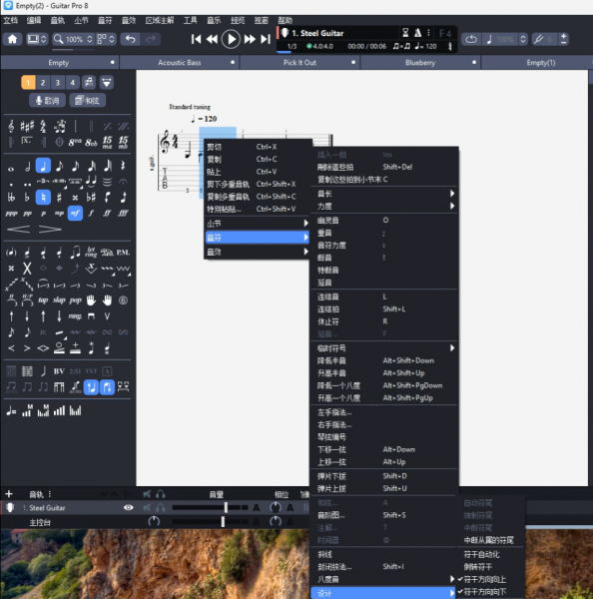
Task: Toggle visibility of Steel Guitar track
Action: click(x=129, y=507)
